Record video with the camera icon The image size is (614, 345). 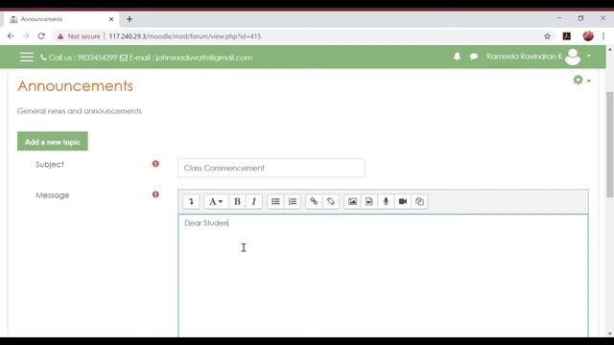(x=403, y=201)
